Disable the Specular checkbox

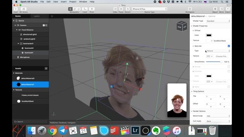point(229,46)
